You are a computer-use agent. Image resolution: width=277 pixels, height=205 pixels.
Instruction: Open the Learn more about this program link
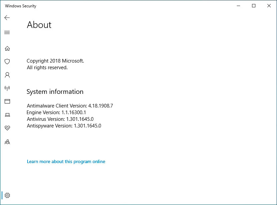point(66,161)
